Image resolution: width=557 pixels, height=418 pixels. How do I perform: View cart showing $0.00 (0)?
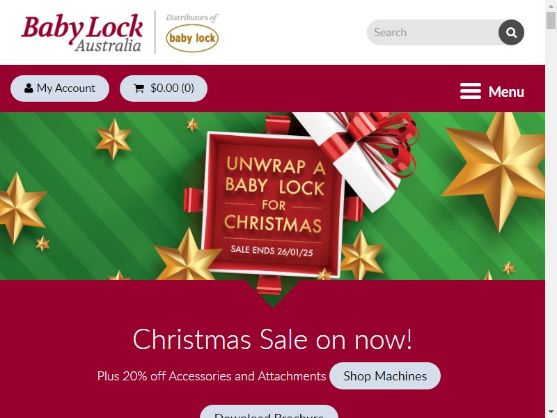164,88
